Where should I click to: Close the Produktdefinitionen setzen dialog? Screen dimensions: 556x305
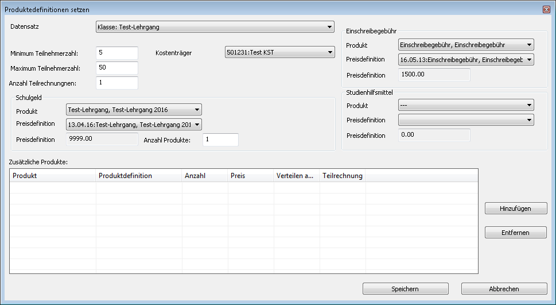click(546, 10)
